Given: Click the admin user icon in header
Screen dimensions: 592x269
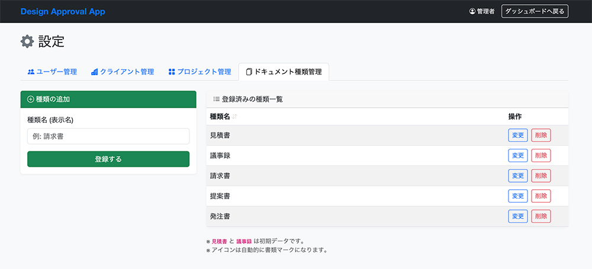Looking at the screenshot, I should [x=472, y=11].
